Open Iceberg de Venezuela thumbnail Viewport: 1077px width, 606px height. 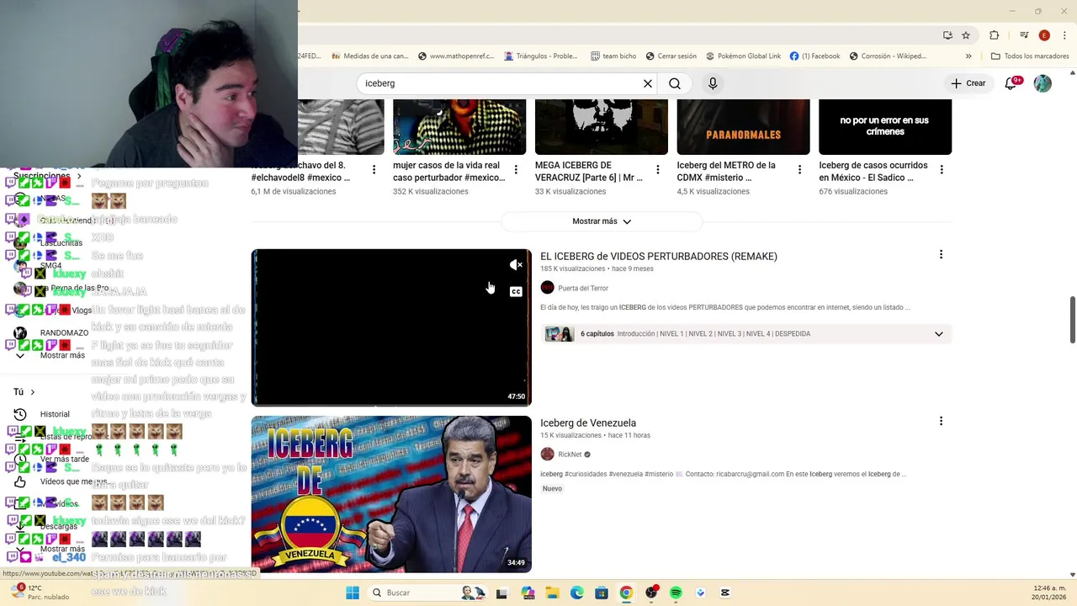point(391,494)
